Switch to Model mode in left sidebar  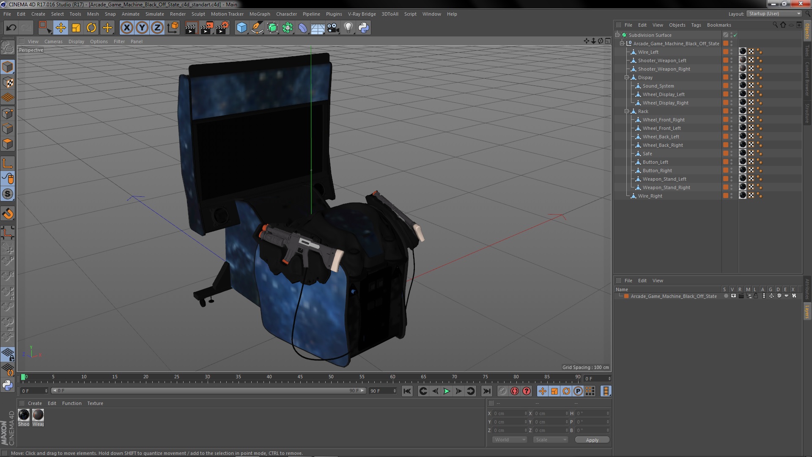point(8,67)
